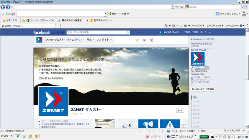Click the large ZAMST profile picture
This screenshot has height=140, width=249.
53,102
